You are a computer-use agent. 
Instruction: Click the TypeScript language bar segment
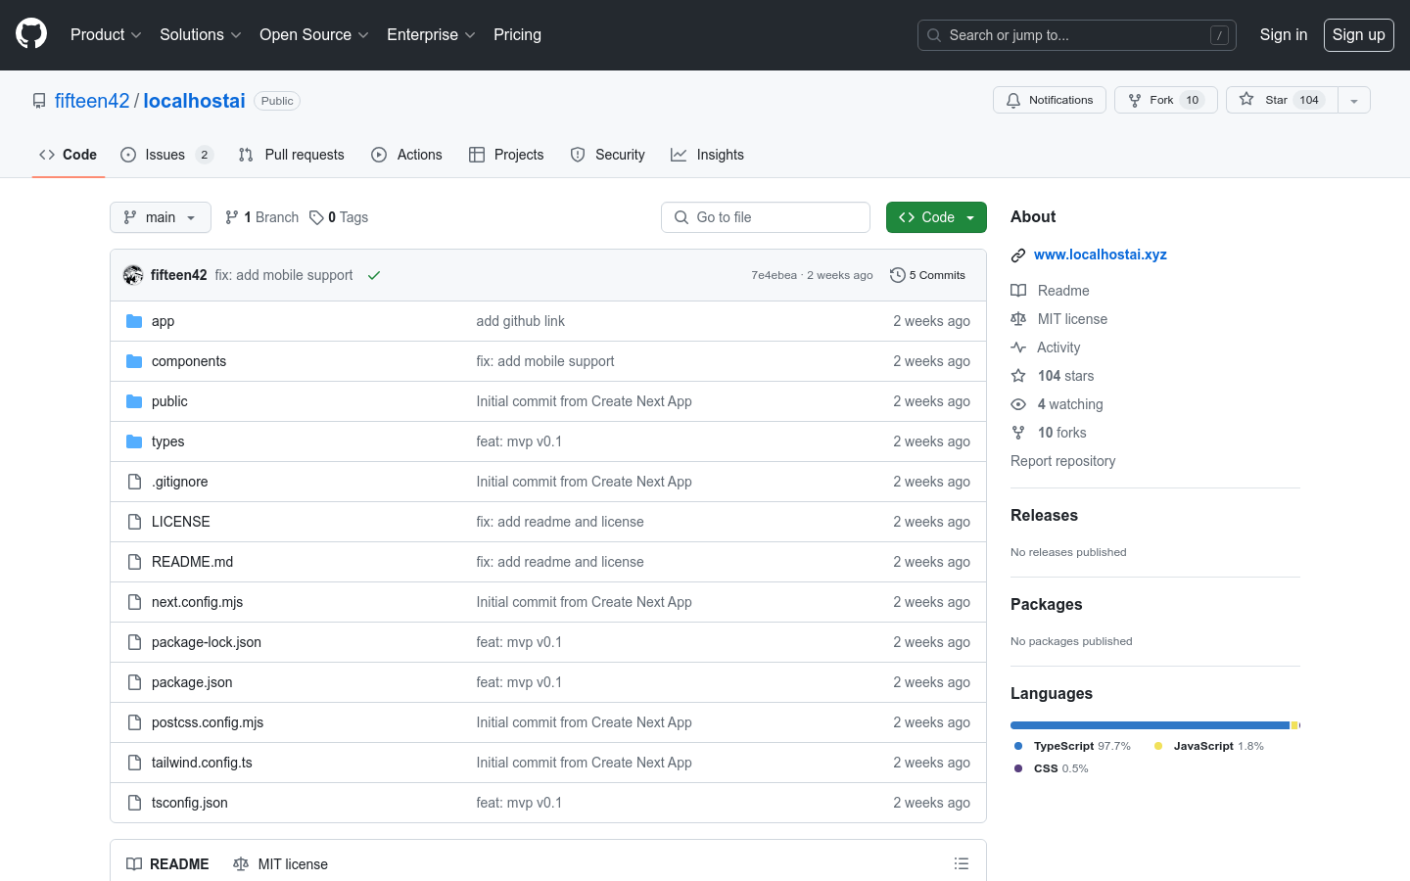tap(1150, 725)
